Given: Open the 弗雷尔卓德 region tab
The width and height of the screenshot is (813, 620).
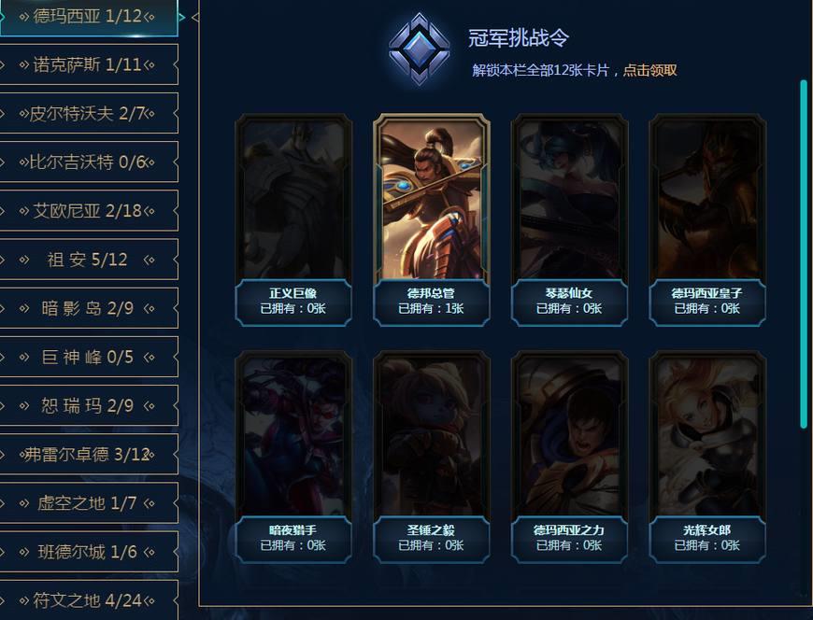Looking at the screenshot, I should coord(87,454).
